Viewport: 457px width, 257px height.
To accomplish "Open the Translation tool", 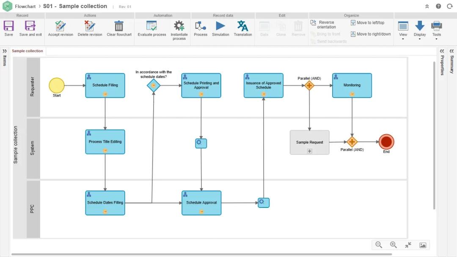I will [x=242, y=26].
